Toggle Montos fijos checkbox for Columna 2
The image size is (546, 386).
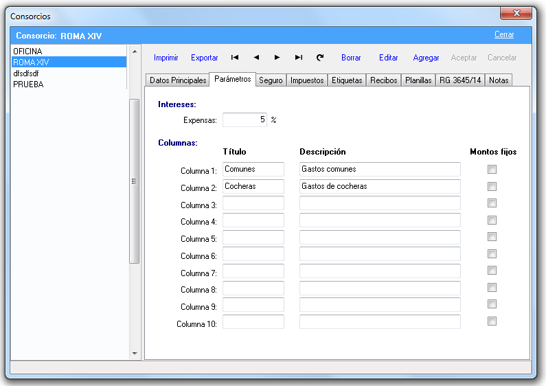(x=492, y=187)
